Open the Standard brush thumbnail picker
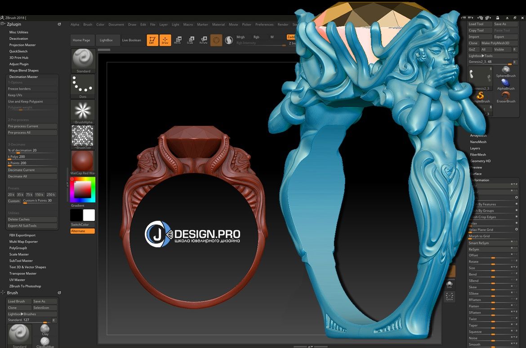The width and height of the screenshot is (526, 348). [x=83, y=61]
